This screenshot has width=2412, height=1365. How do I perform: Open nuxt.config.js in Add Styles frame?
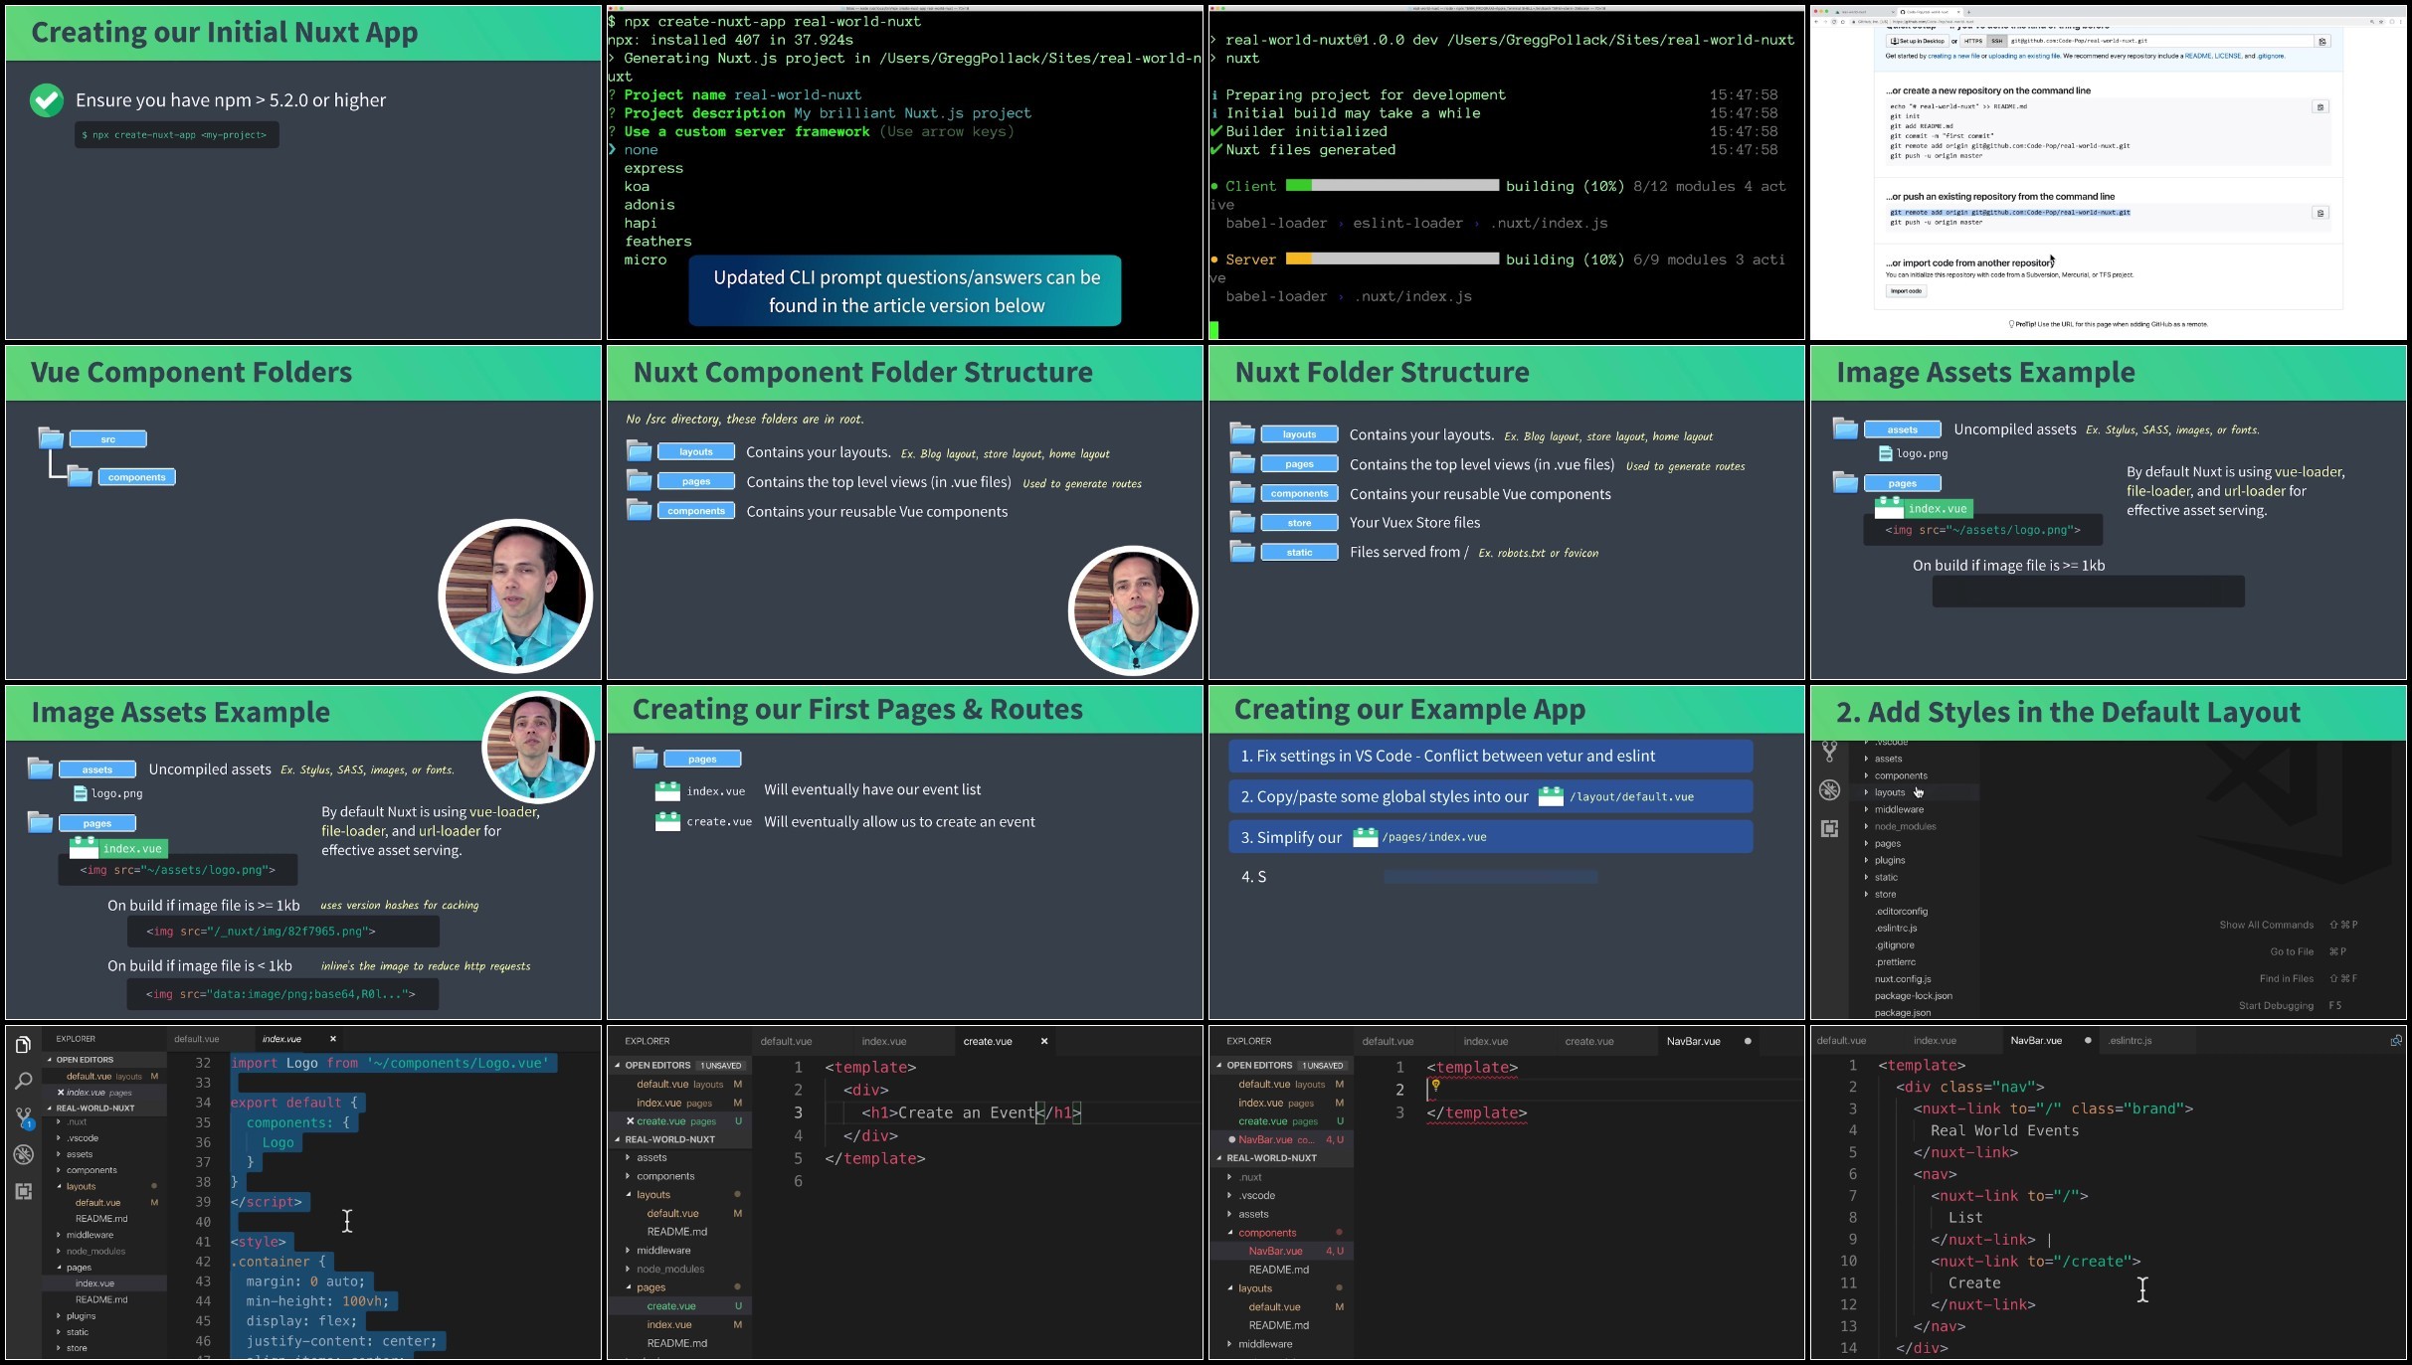pyautogui.click(x=1903, y=979)
